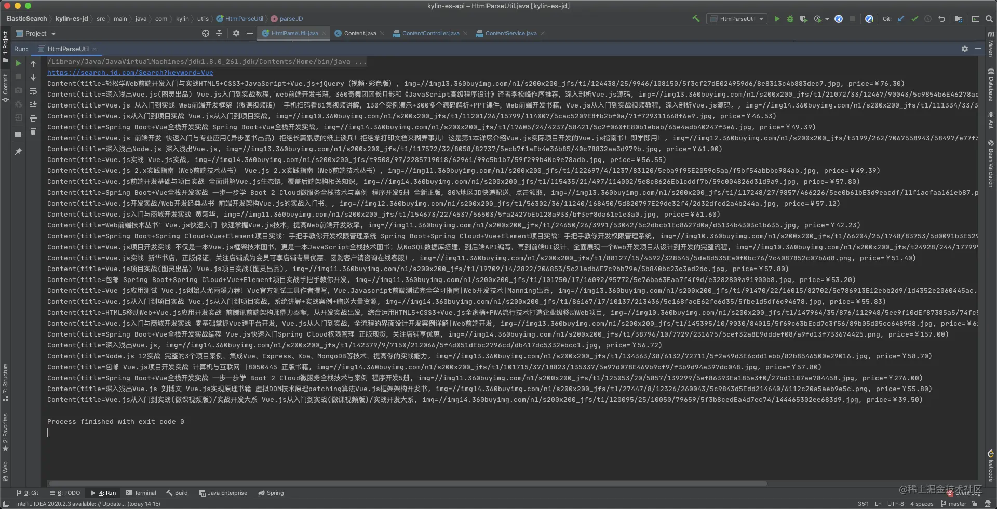Open Search Everywhere magnifier icon

click(989, 19)
